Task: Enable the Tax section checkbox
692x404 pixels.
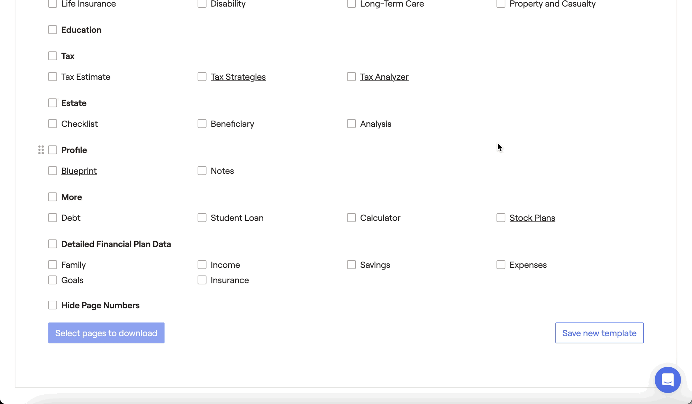Action: pyautogui.click(x=53, y=56)
